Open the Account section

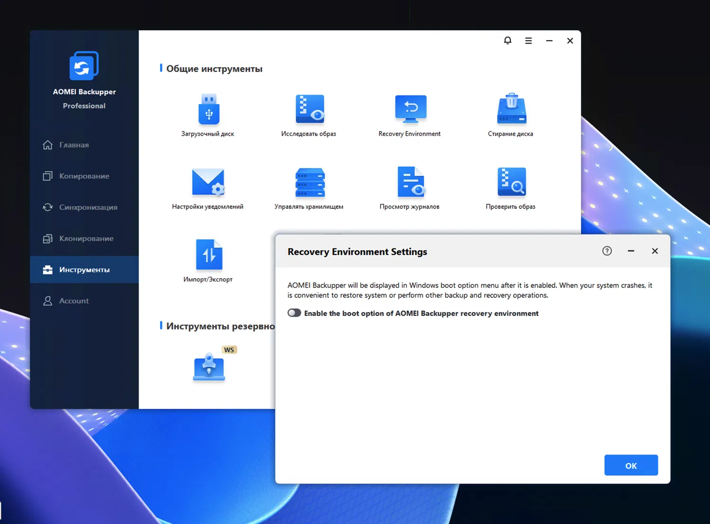(84, 301)
